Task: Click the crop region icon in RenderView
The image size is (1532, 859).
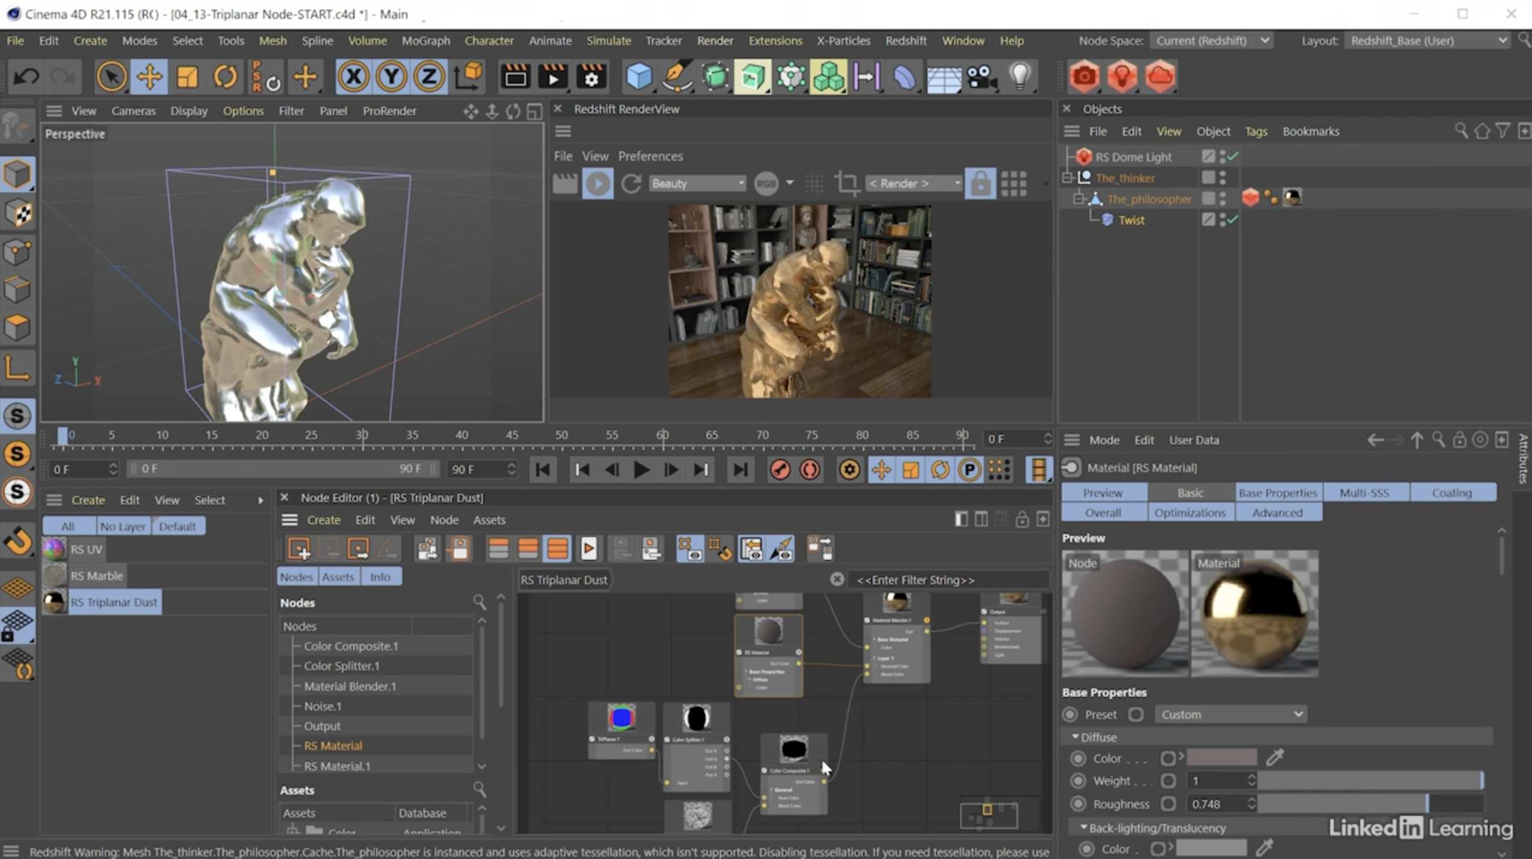Action: tap(847, 183)
